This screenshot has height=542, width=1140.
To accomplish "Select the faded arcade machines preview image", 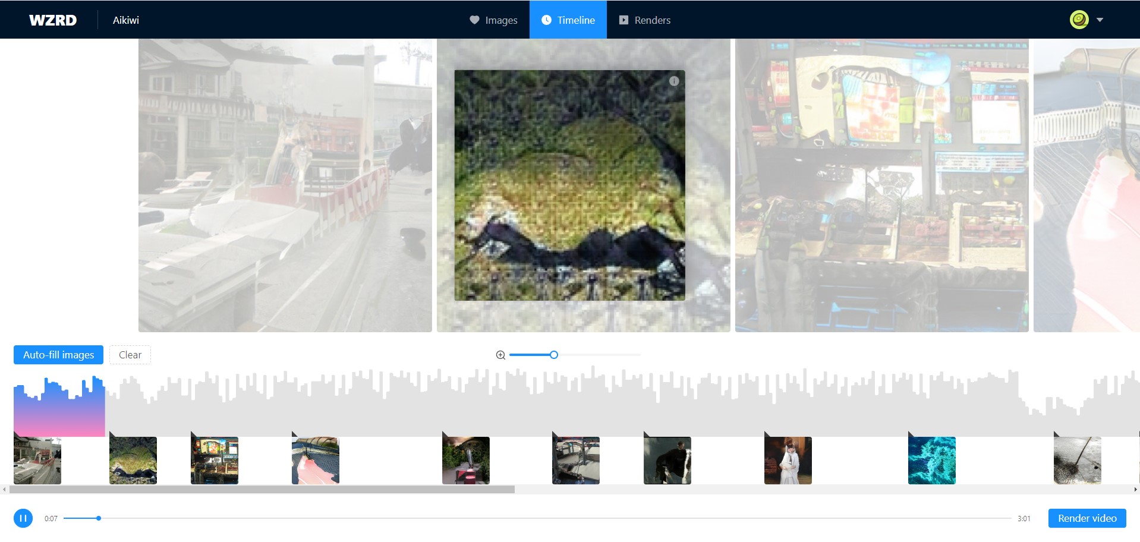I will click(x=882, y=185).
